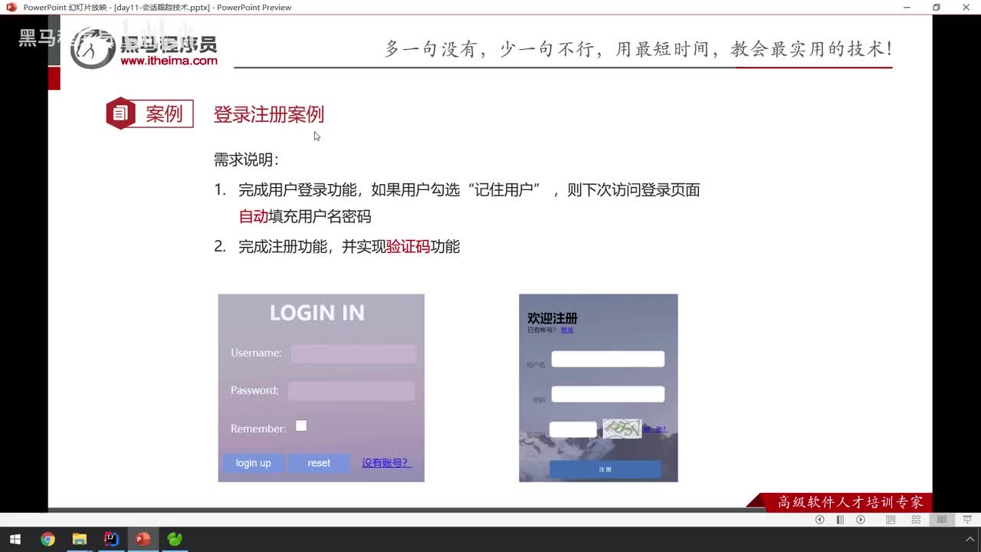Select Reading View icon in status bar
Image resolution: width=981 pixels, height=552 pixels.
(x=942, y=520)
